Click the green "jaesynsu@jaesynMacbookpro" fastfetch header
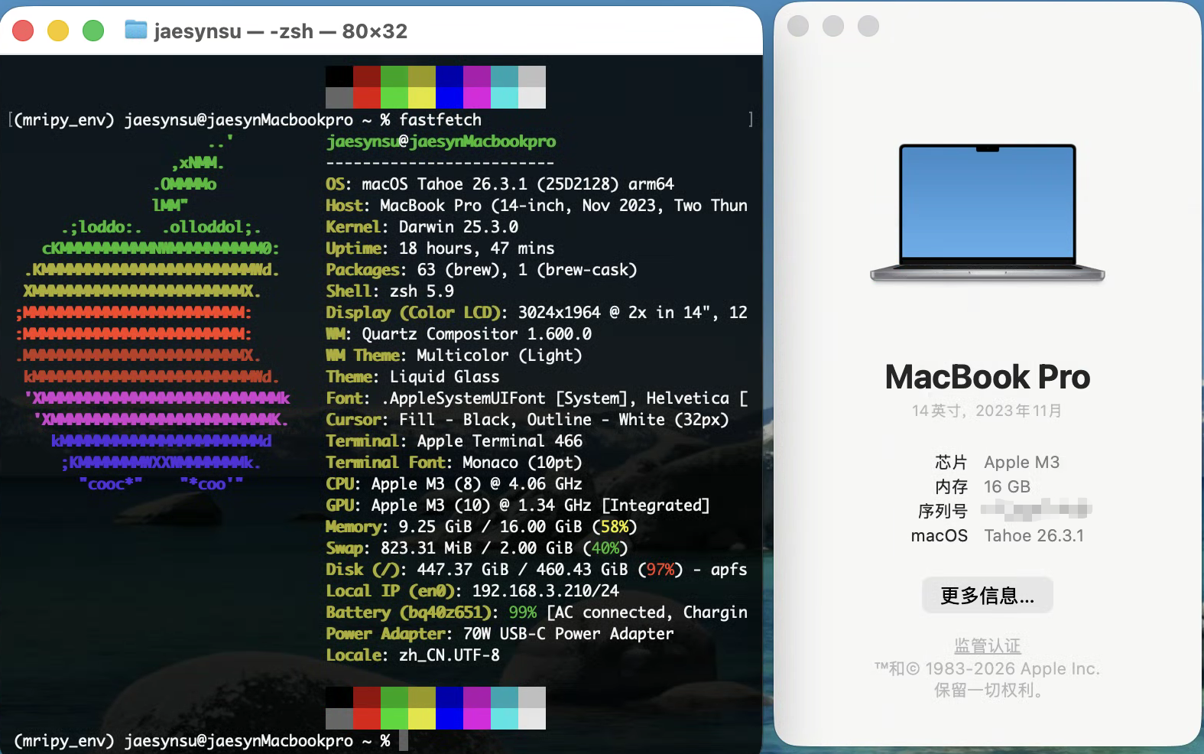This screenshot has height=754, width=1204. (441, 141)
